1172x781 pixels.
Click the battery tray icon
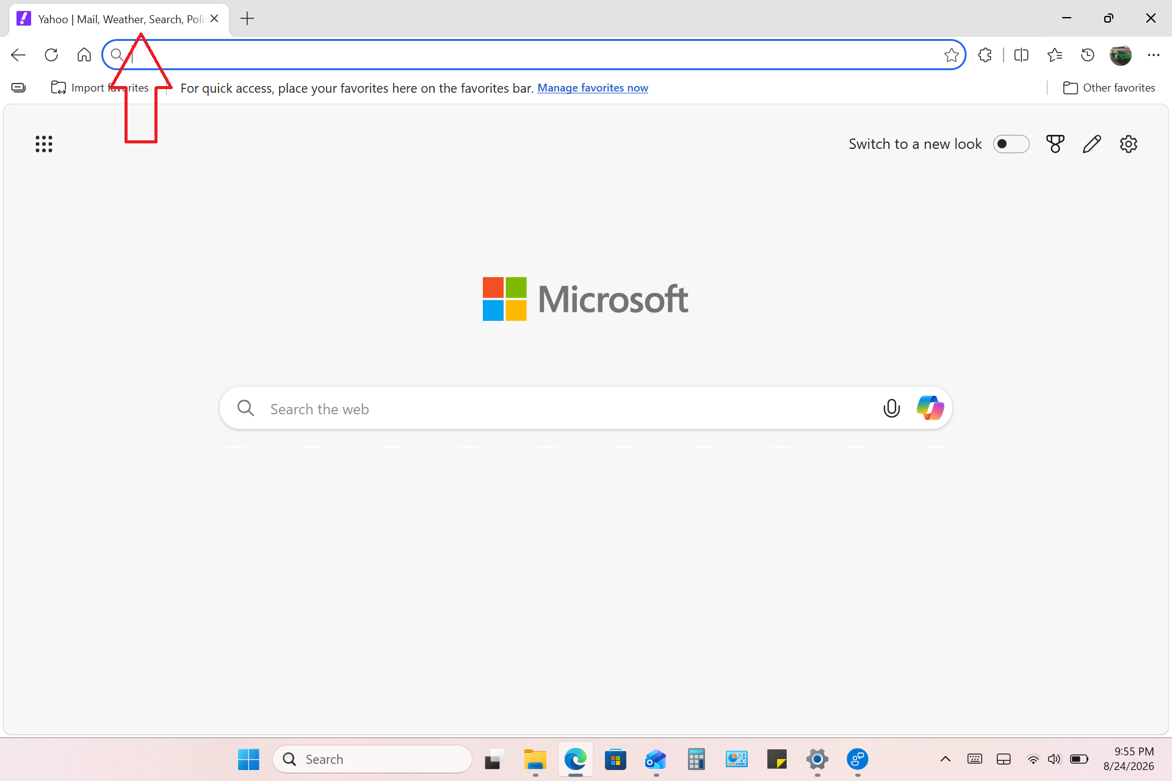point(1079,760)
